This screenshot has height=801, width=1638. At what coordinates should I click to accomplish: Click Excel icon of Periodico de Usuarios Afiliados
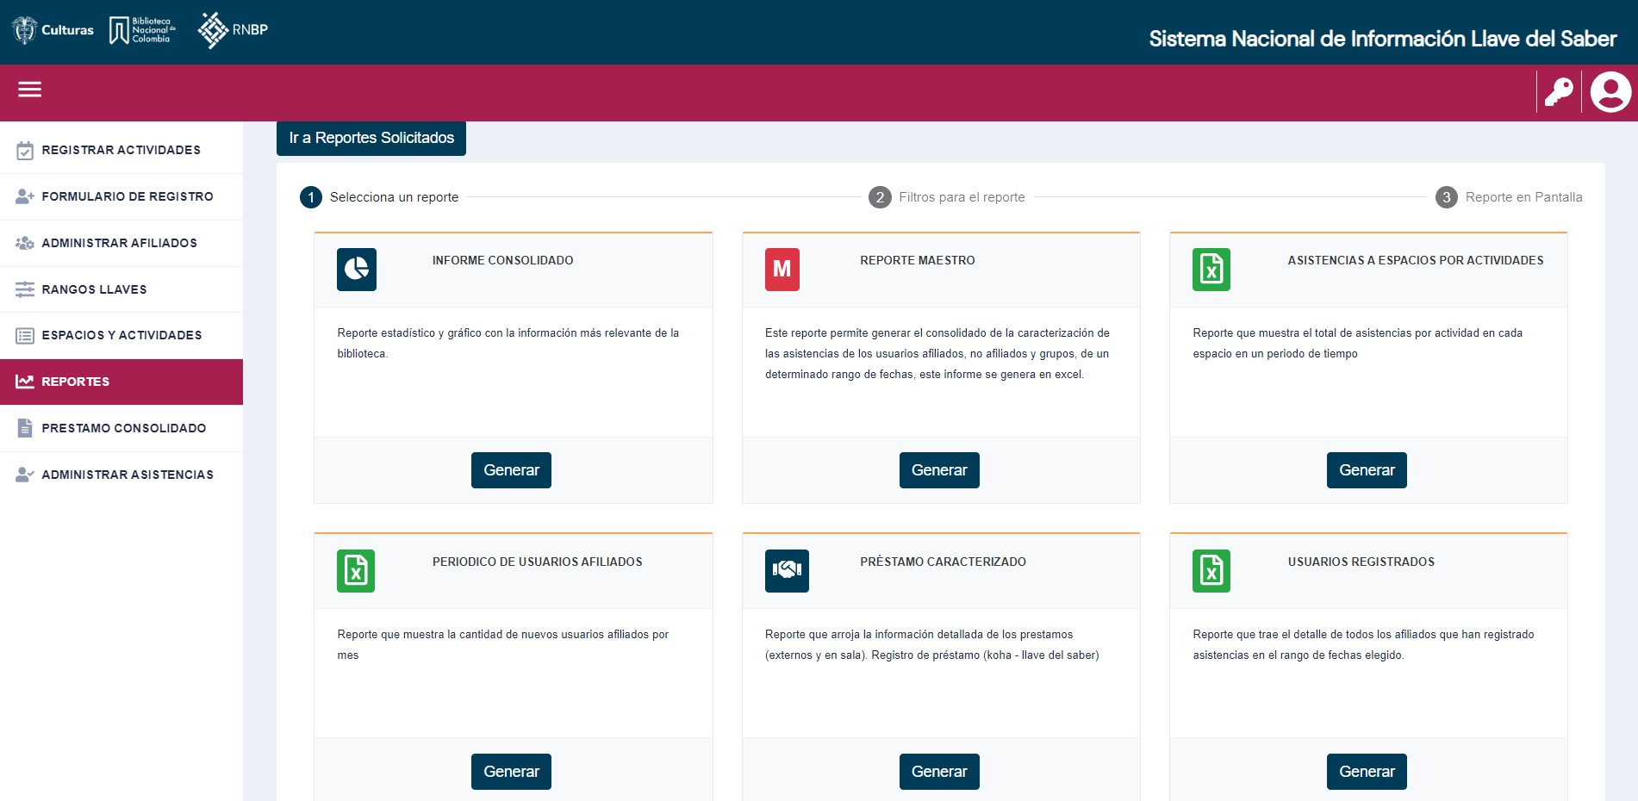(x=356, y=571)
